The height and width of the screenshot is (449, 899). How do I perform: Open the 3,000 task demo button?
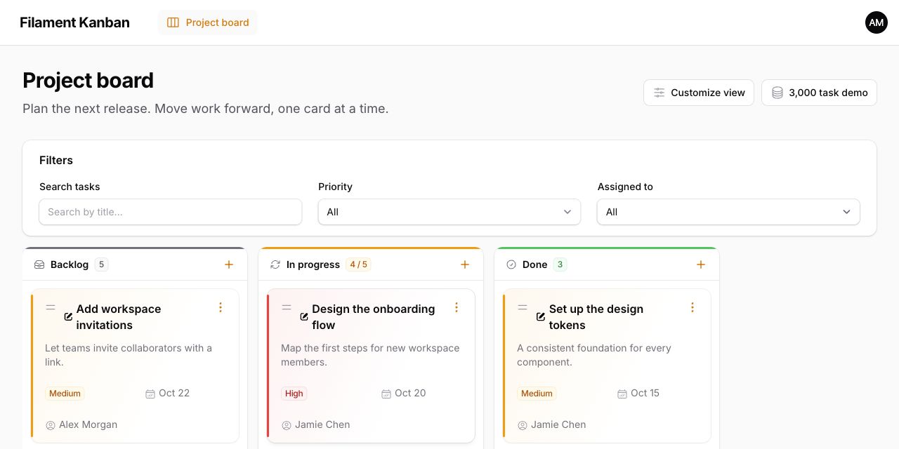pos(819,93)
